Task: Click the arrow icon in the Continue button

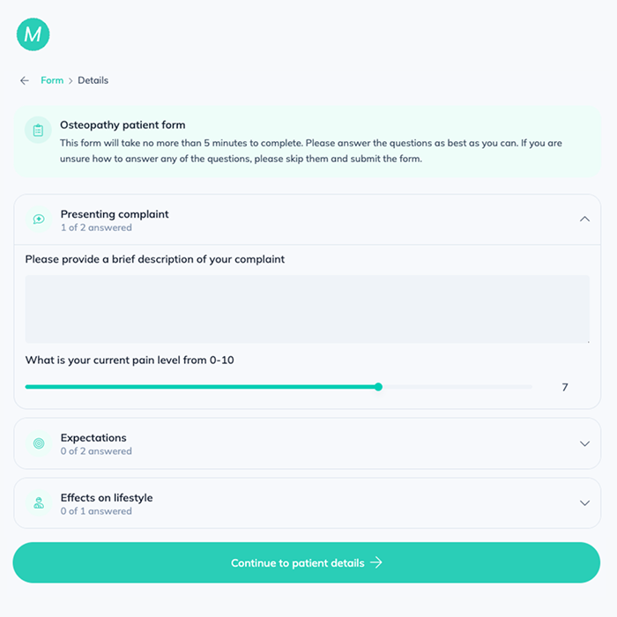Action: [376, 562]
